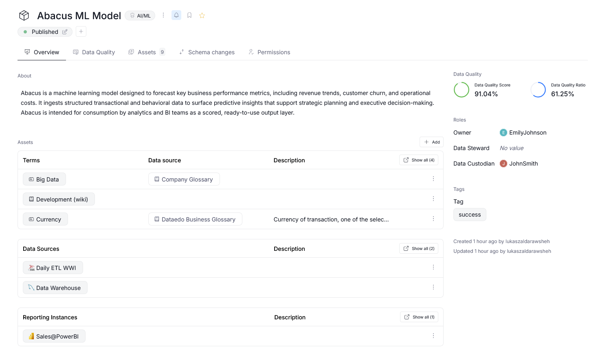Open row options menu for Development (wiki)
The width and height of the screenshot is (598, 354).
[x=433, y=199]
